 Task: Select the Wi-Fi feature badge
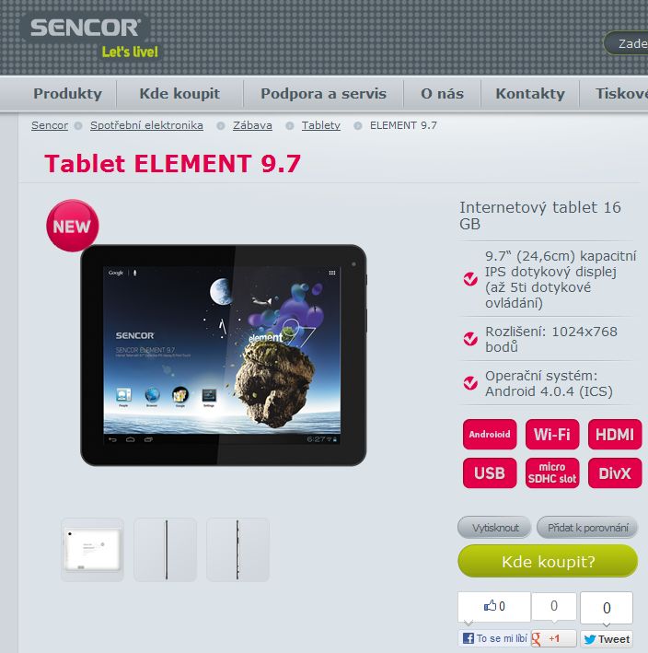coord(552,435)
